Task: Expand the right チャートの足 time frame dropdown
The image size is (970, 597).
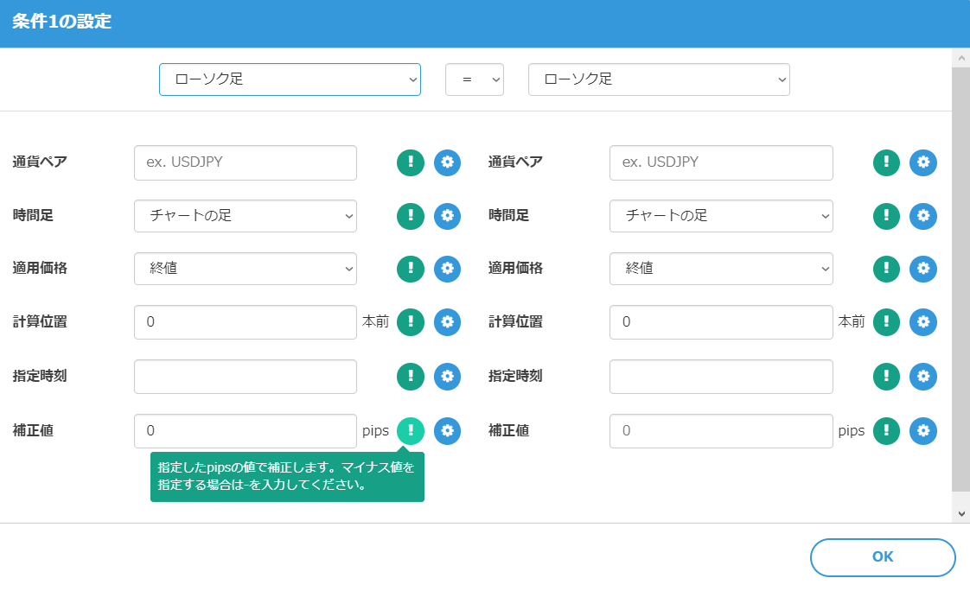Action: [720, 216]
